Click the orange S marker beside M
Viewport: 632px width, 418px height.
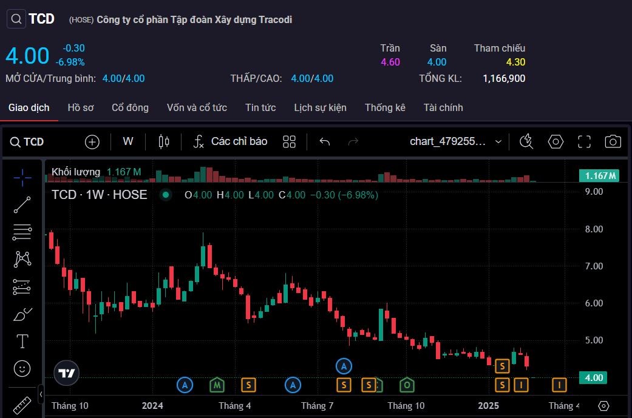pos(249,385)
